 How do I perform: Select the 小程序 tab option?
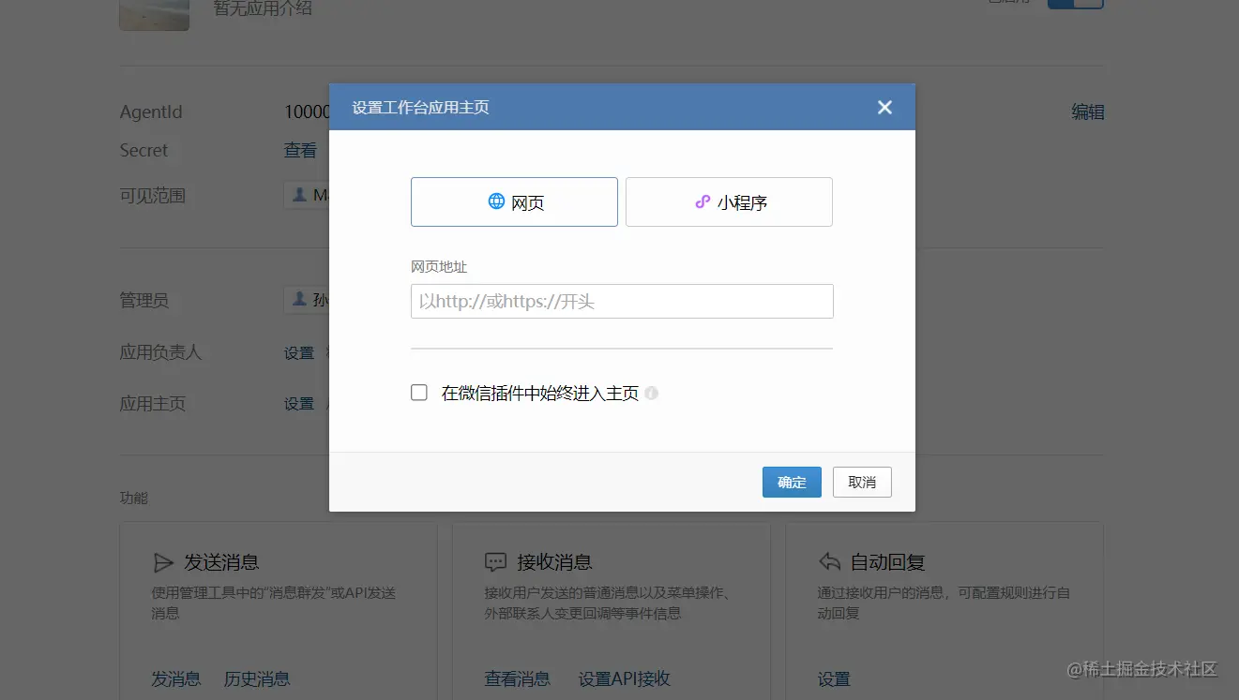(x=729, y=201)
